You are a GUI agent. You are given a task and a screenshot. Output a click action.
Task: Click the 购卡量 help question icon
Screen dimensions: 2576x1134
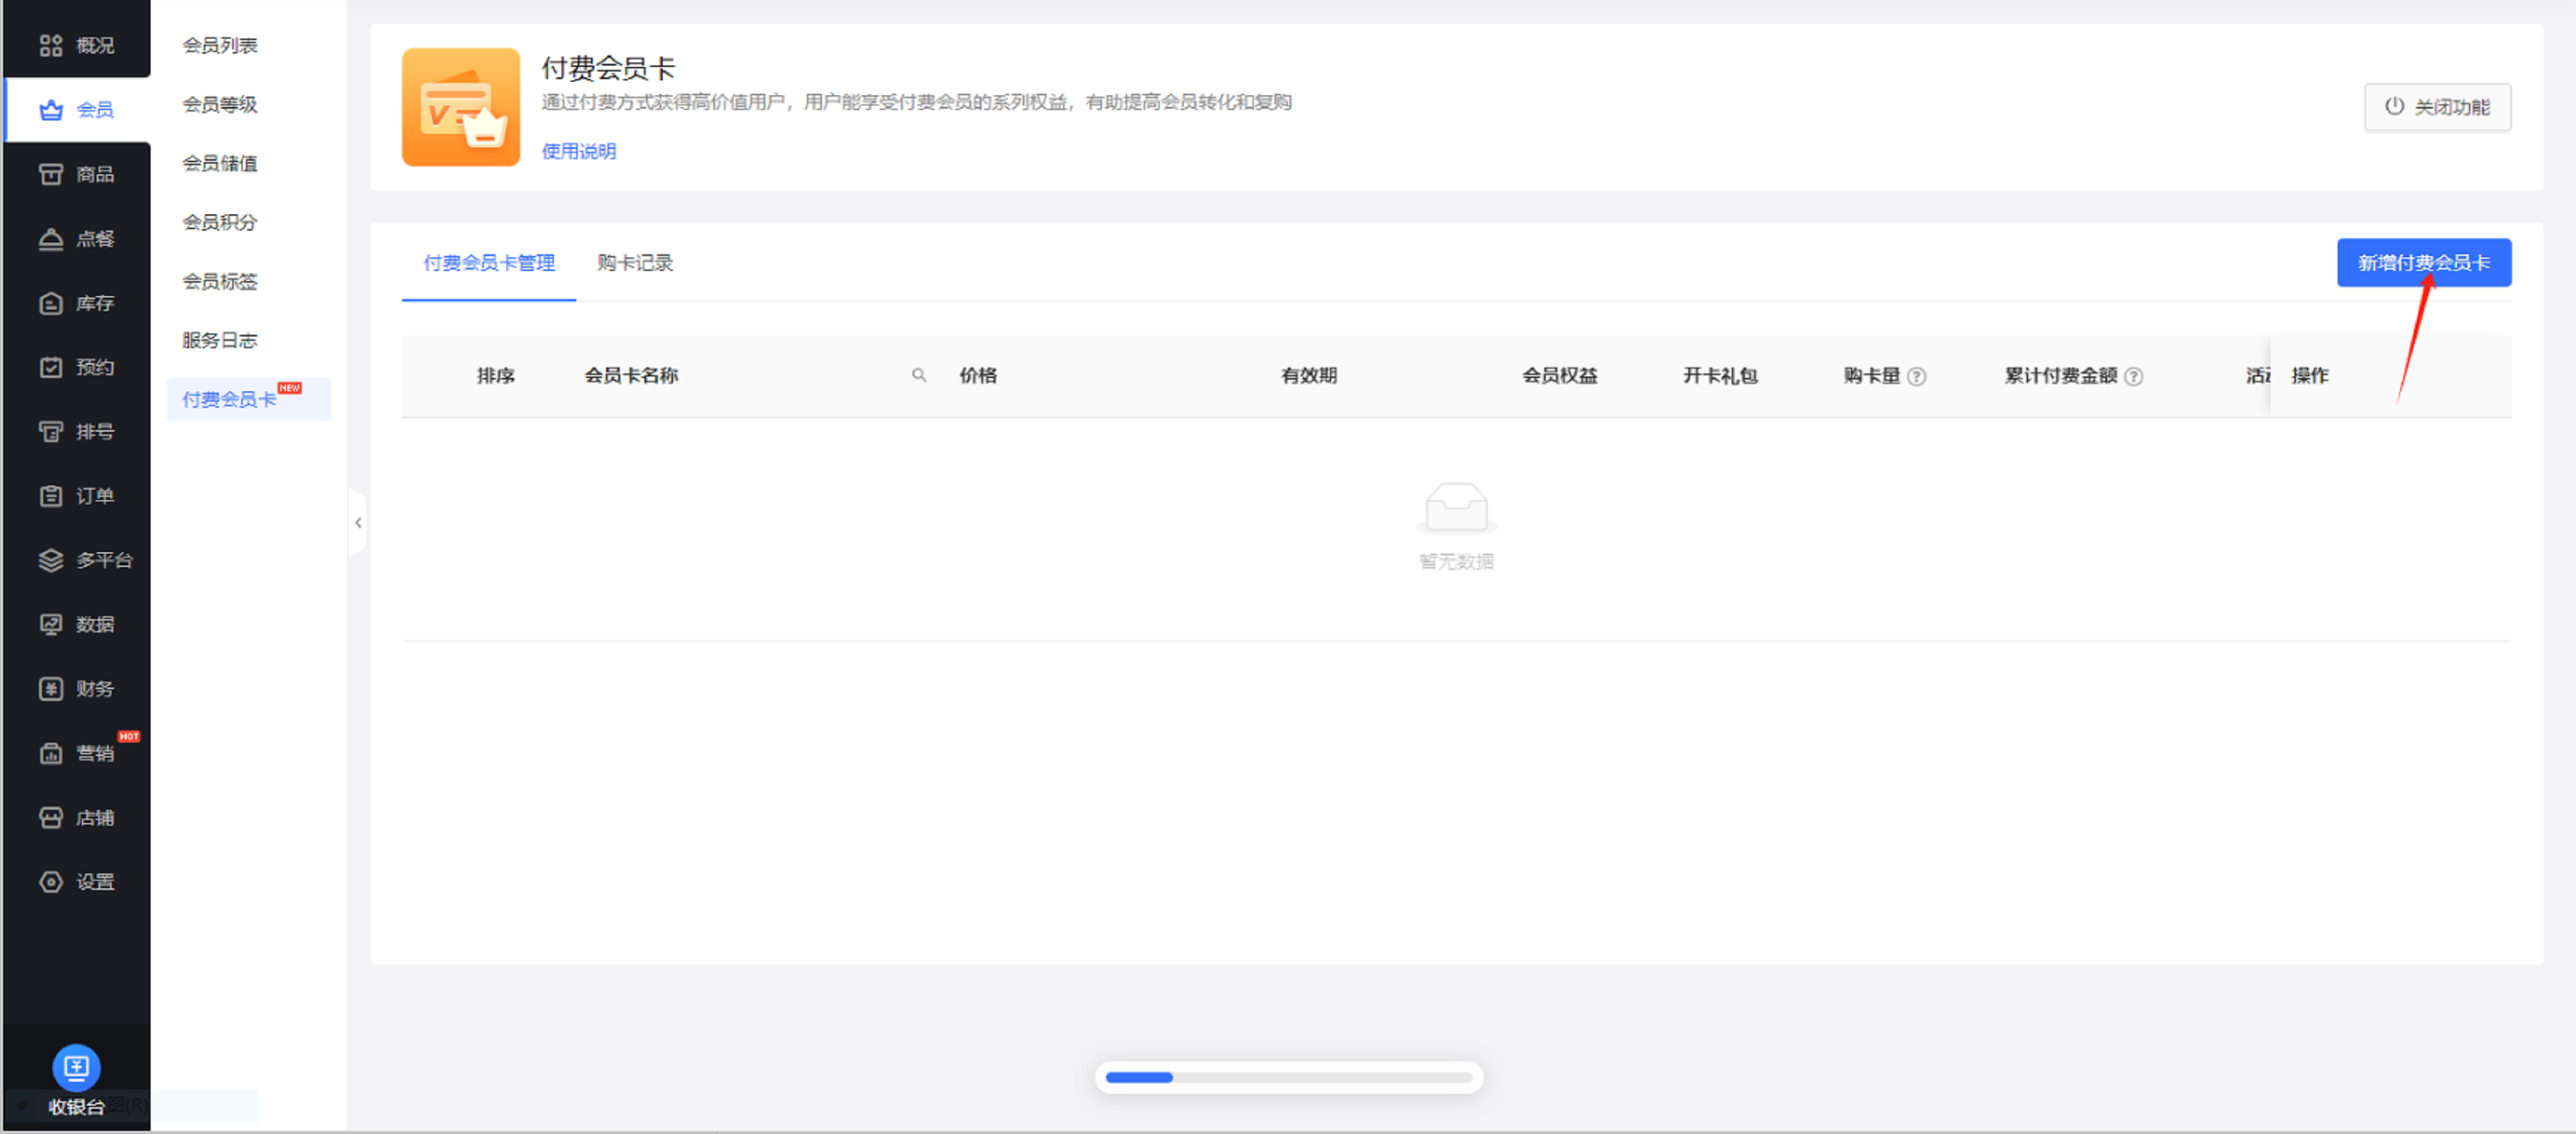[1916, 376]
